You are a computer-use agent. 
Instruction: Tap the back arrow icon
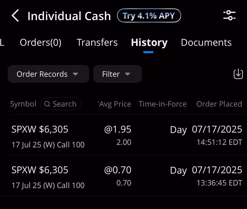tap(15, 16)
